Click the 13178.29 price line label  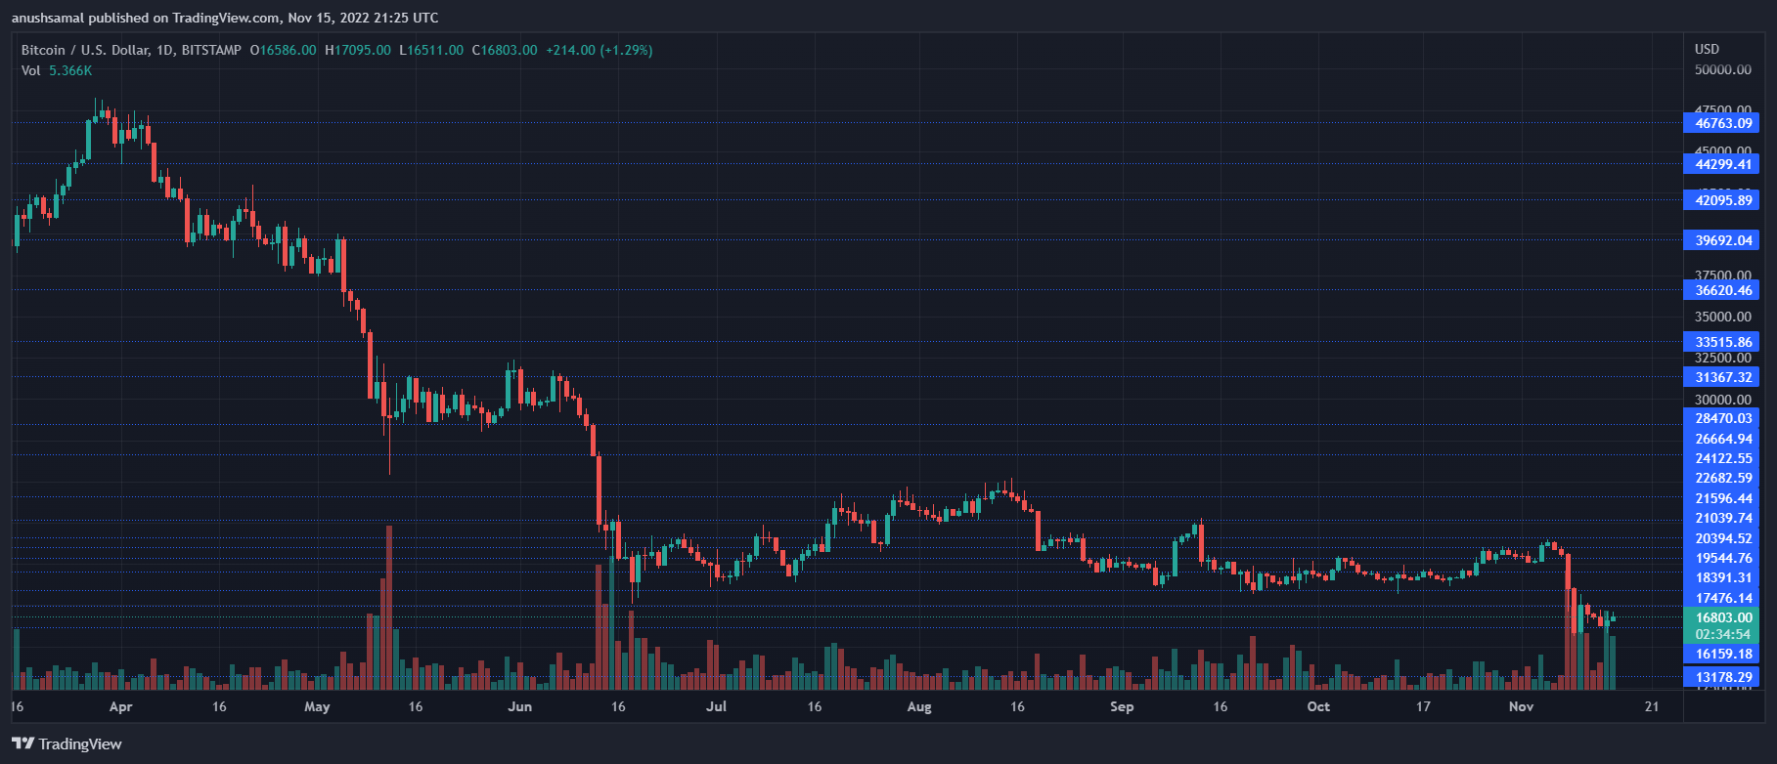point(1722,677)
